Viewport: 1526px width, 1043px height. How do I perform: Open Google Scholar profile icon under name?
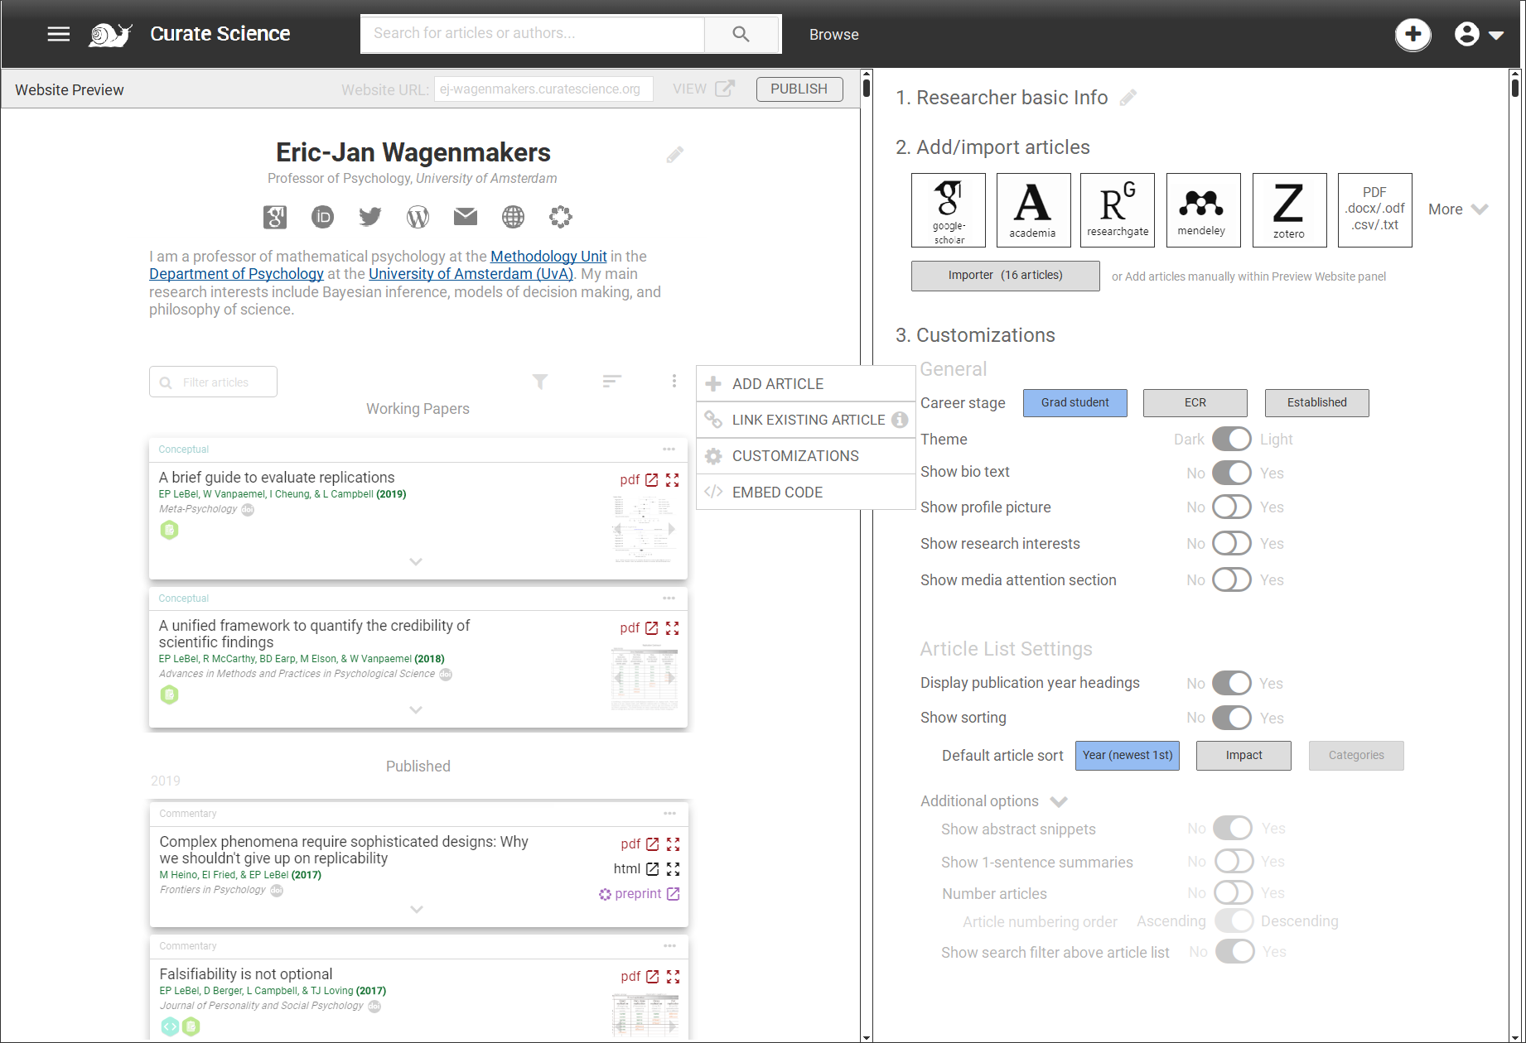pos(274,217)
